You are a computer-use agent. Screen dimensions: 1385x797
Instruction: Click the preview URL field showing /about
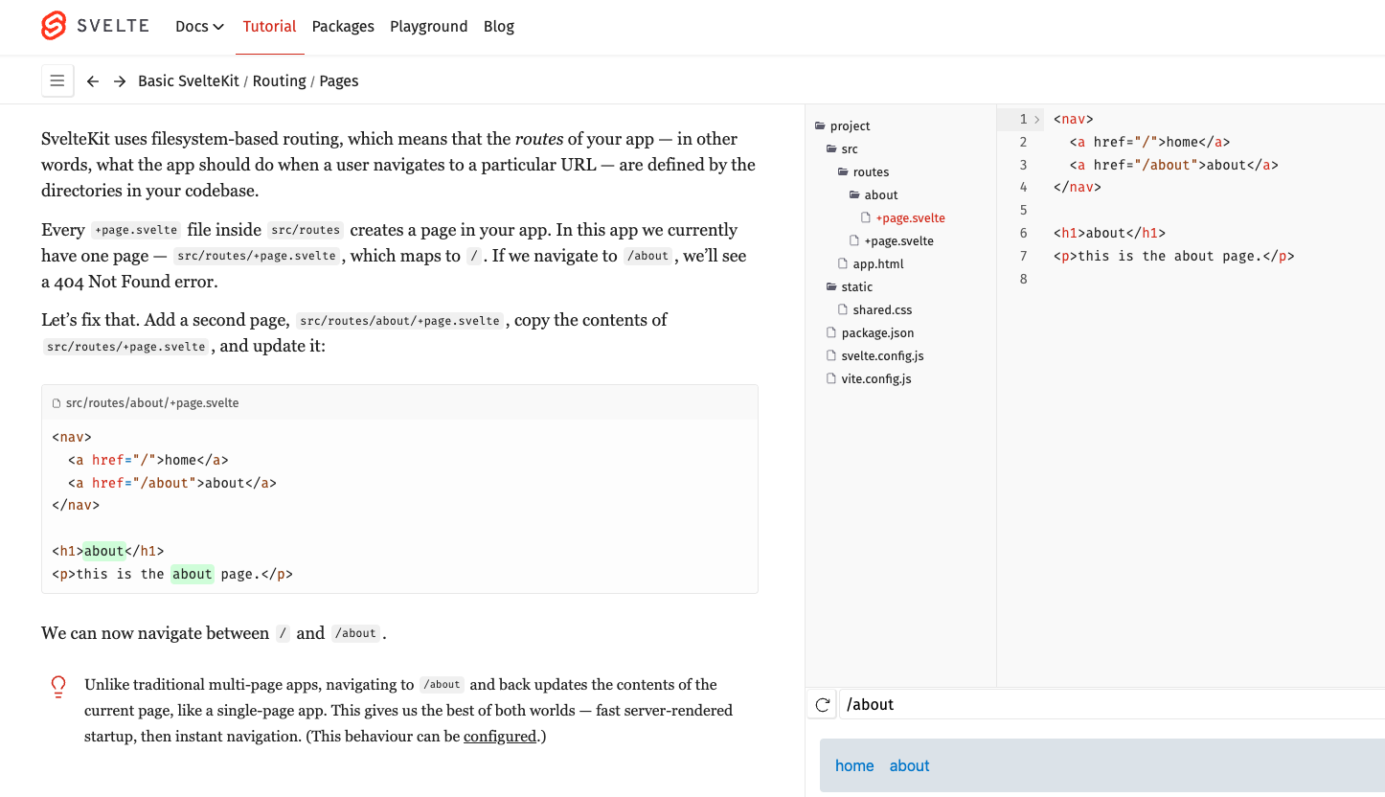(1101, 705)
